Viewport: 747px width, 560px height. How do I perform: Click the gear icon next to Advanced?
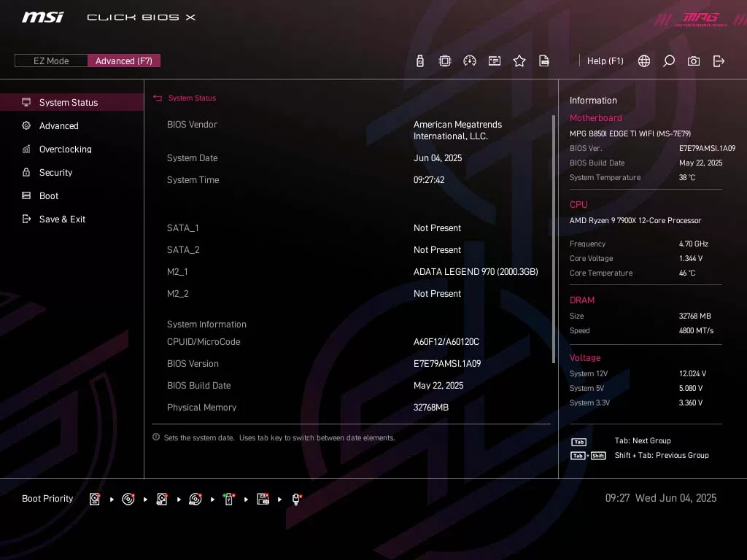click(26, 125)
